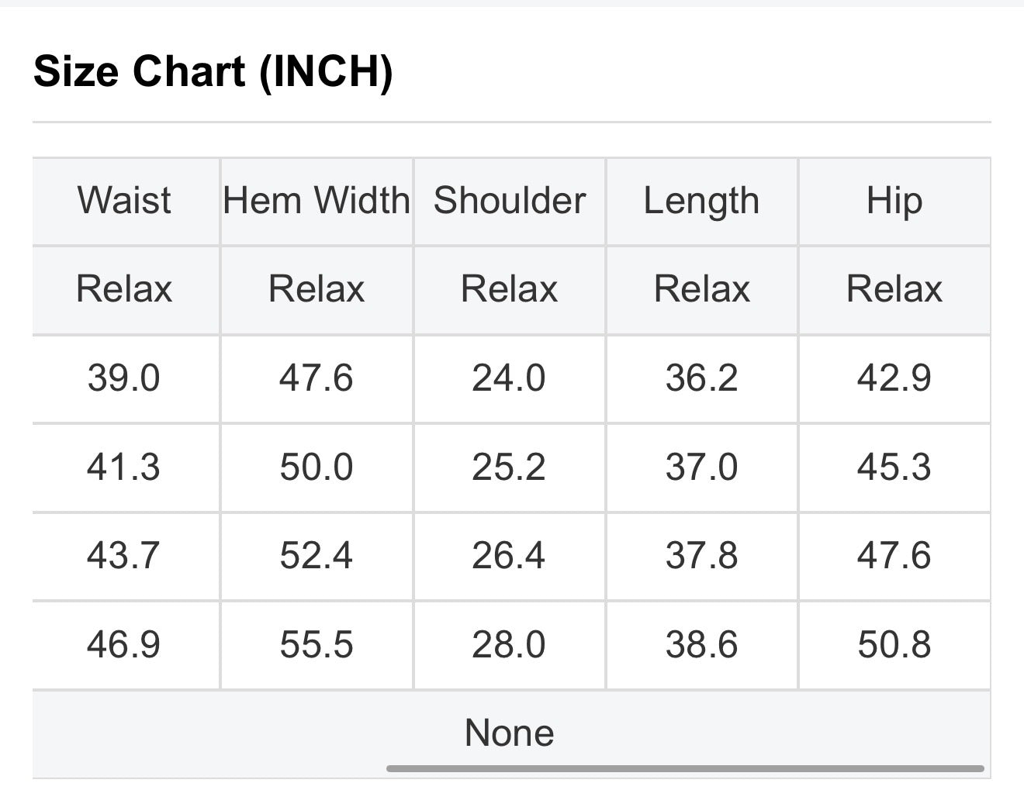Click hip value 42.9

[x=894, y=378]
